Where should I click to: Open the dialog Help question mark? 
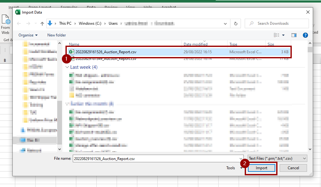(305, 35)
